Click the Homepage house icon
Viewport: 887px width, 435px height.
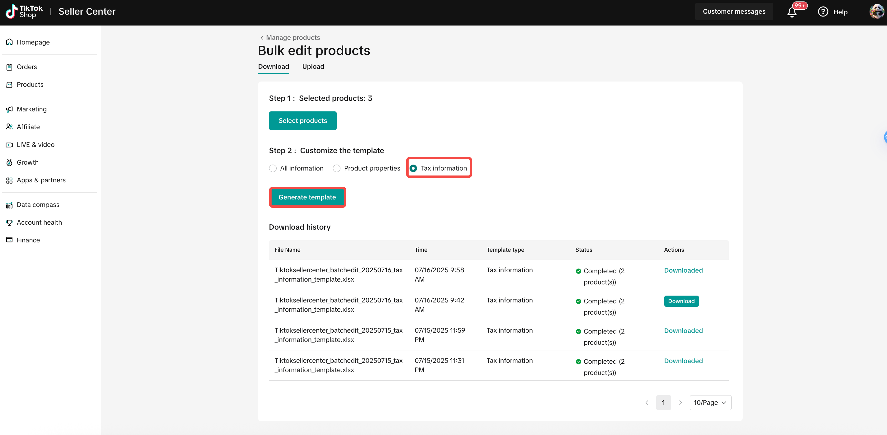click(9, 42)
